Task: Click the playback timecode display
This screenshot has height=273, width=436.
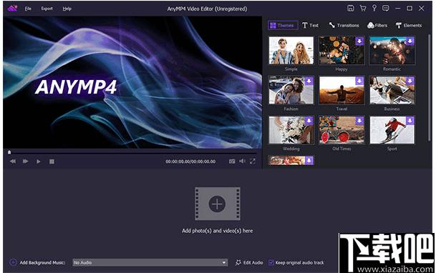Action: pyautogui.click(x=190, y=162)
